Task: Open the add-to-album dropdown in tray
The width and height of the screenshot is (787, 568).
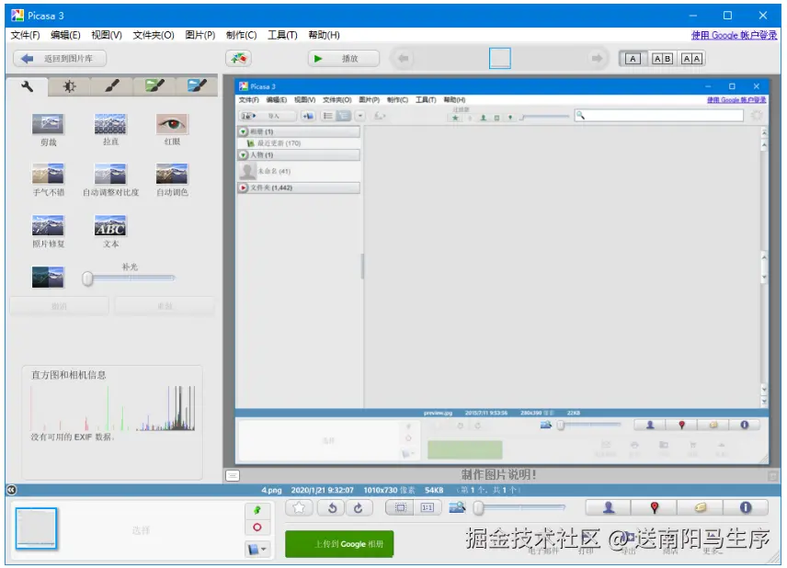Action: pyautogui.click(x=257, y=550)
